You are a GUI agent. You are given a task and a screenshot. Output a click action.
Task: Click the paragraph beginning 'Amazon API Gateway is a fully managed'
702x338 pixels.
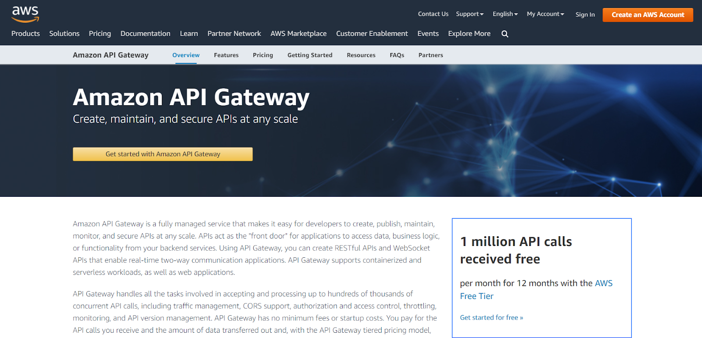click(256, 248)
